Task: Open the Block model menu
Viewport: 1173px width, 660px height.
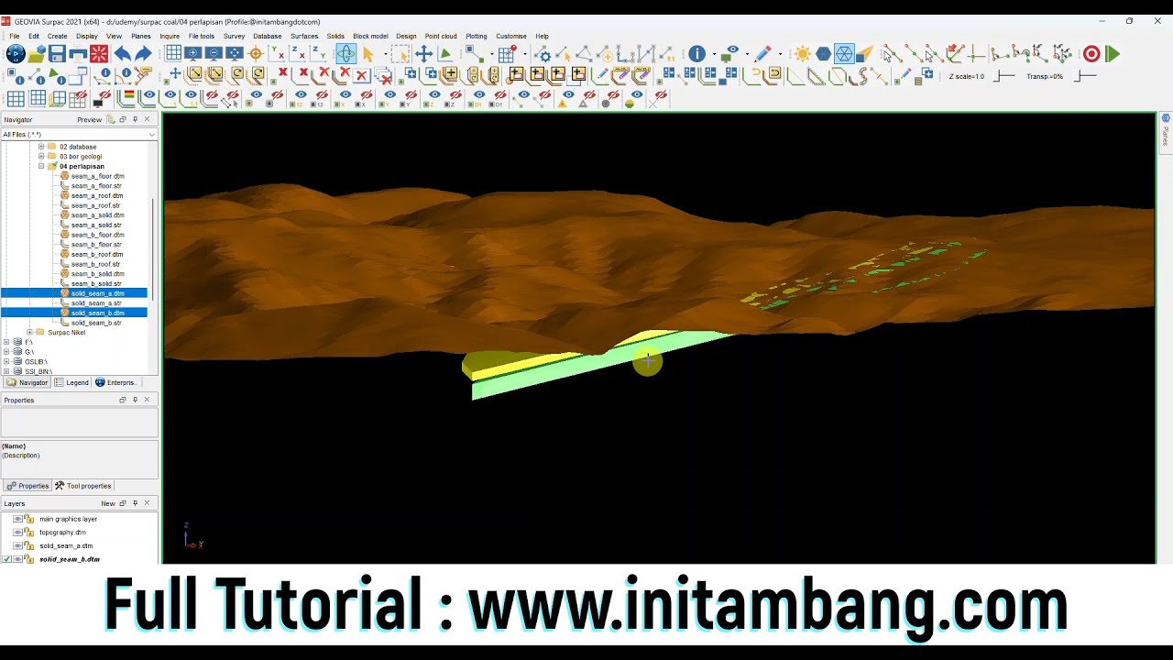Action: point(370,37)
